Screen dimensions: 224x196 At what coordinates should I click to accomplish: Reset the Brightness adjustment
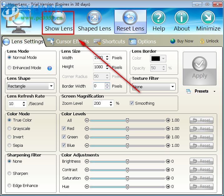pyautogui.click(x=202, y=161)
